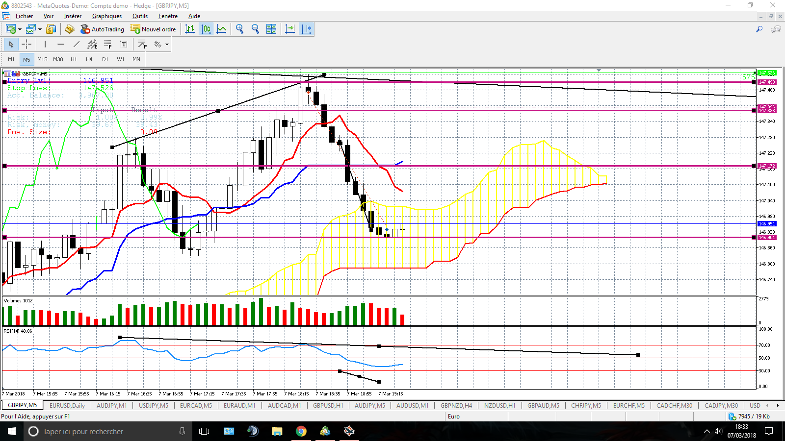Choose the text label tool
785x441 pixels.
tap(124, 45)
